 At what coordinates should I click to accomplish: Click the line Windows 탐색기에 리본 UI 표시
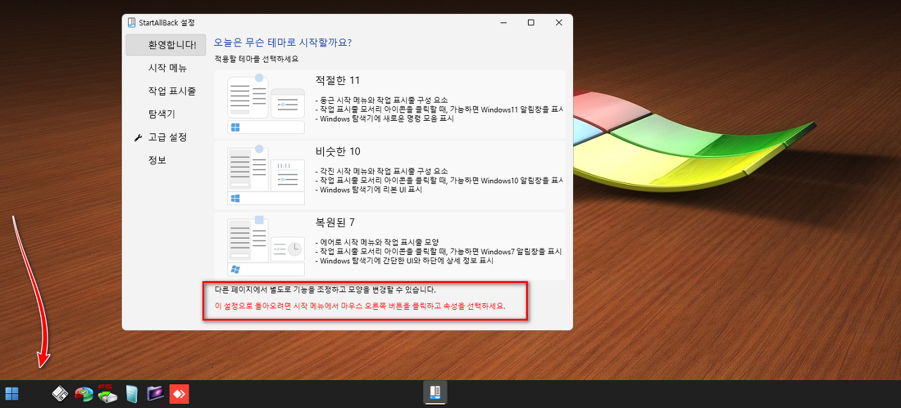point(368,190)
